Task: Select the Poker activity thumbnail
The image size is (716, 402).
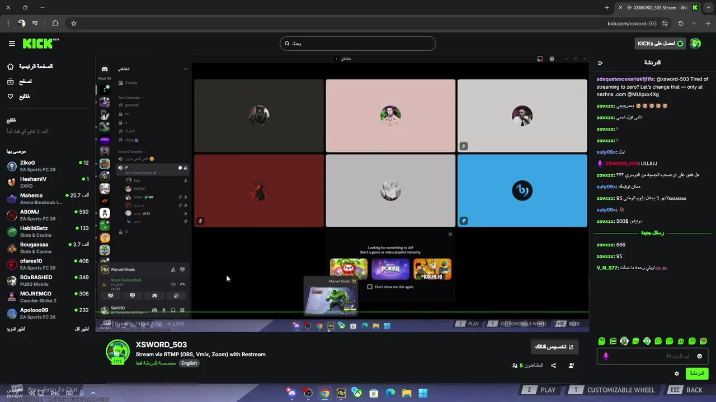Action: point(390,269)
